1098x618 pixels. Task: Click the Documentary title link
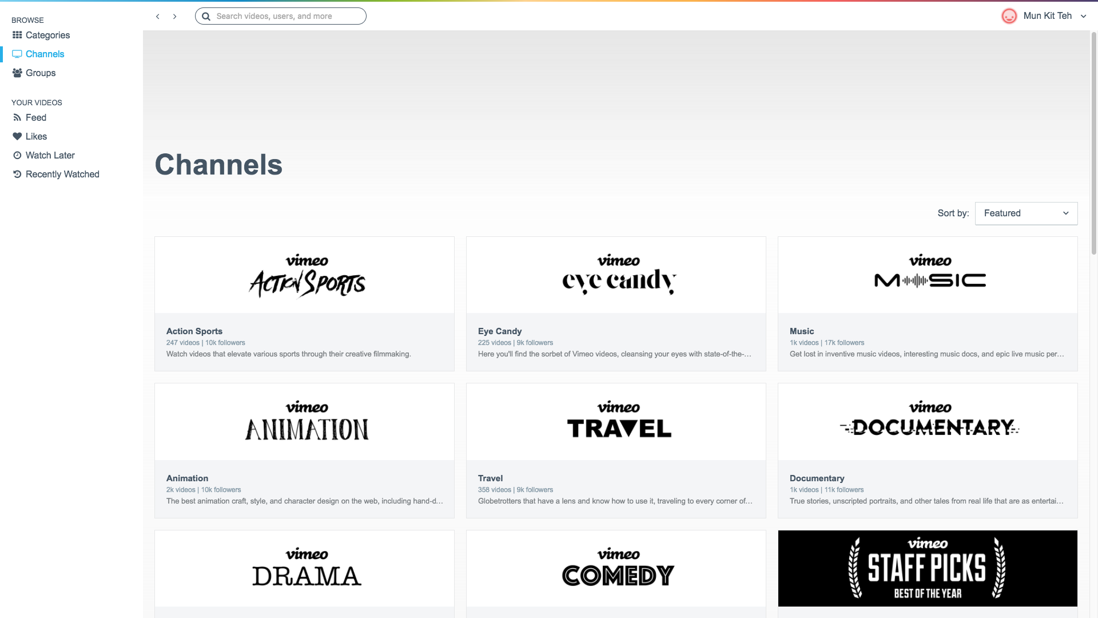(x=817, y=478)
